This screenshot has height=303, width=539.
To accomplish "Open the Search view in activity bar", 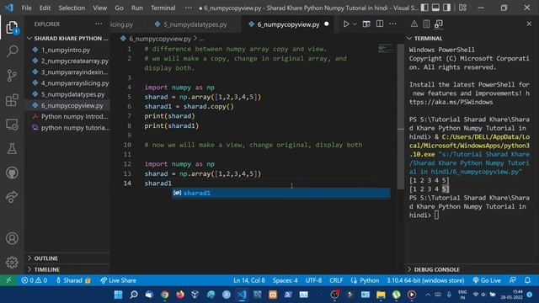I will [x=12, y=51].
